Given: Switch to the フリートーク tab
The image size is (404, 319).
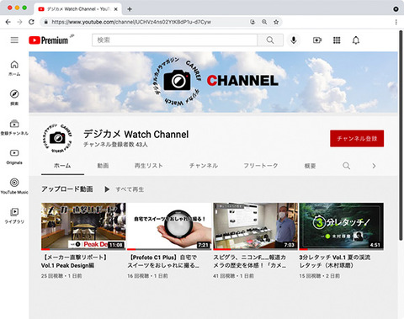Looking at the screenshot, I should [261, 166].
